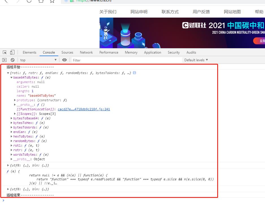Show console sidebar icon
Viewport: 265px width, 203px height.
(5, 60)
